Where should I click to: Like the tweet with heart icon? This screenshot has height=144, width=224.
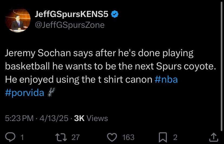(x=112, y=137)
